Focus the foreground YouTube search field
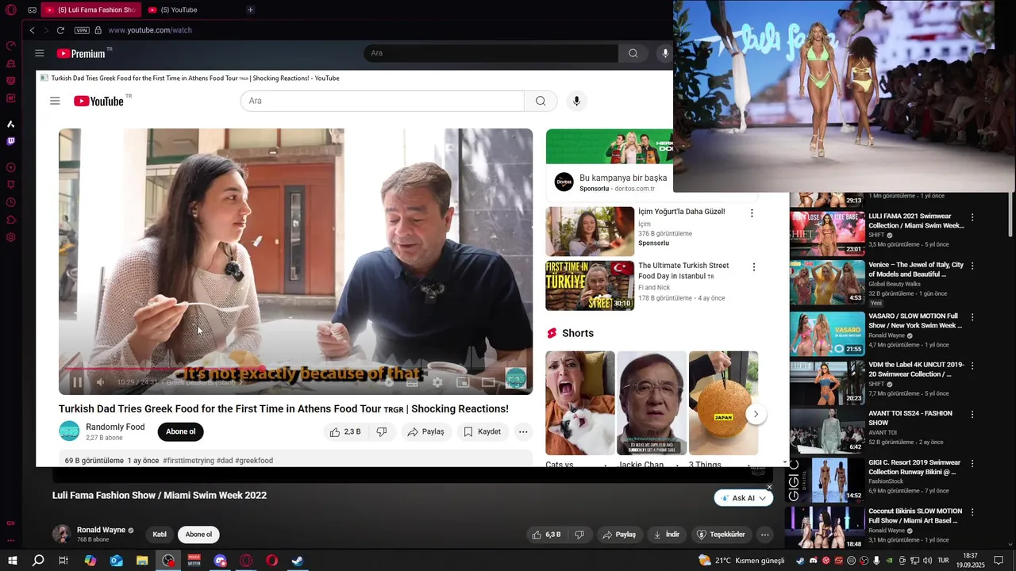The image size is (1016, 571). point(382,101)
